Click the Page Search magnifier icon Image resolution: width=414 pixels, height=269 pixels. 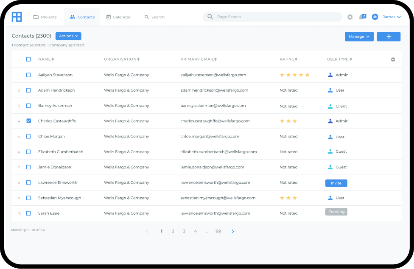pyautogui.click(x=210, y=17)
